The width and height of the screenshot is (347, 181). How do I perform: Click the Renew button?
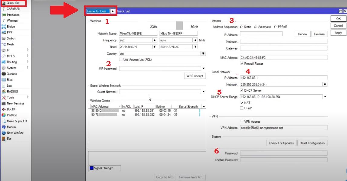(303, 34)
